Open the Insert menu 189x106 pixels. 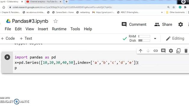[x=43, y=29]
